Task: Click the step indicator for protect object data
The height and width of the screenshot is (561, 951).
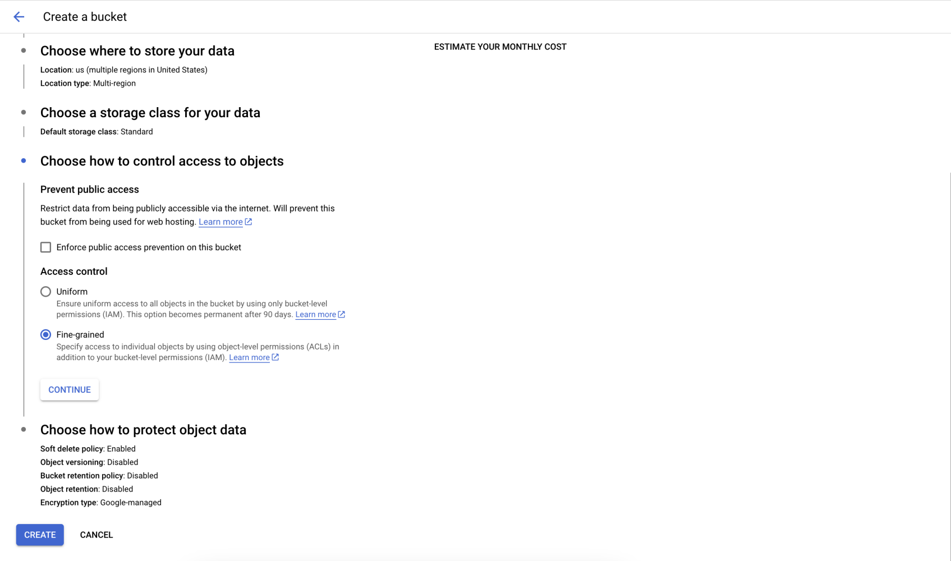Action: pos(23,429)
